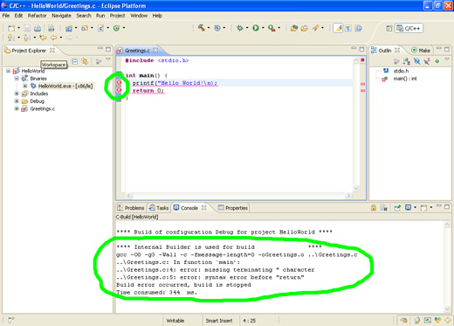Open the Build hammer dropdown arrow
The width and height of the screenshot is (454, 326).
tap(209, 28)
